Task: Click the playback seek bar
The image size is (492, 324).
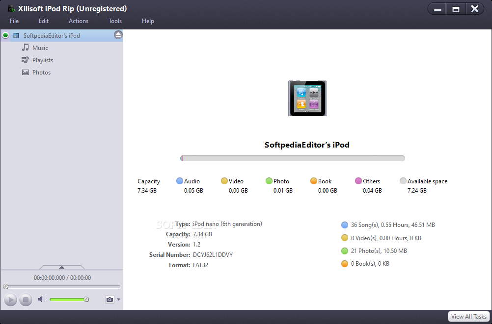Action: pyautogui.click(x=62, y=286)
